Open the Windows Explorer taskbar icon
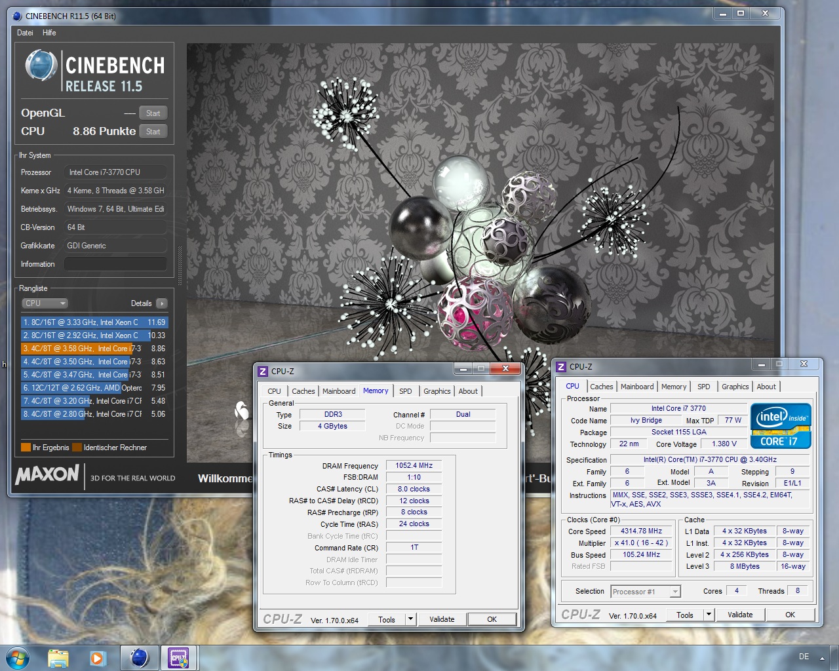839x671 pixels. coord(58,658)
